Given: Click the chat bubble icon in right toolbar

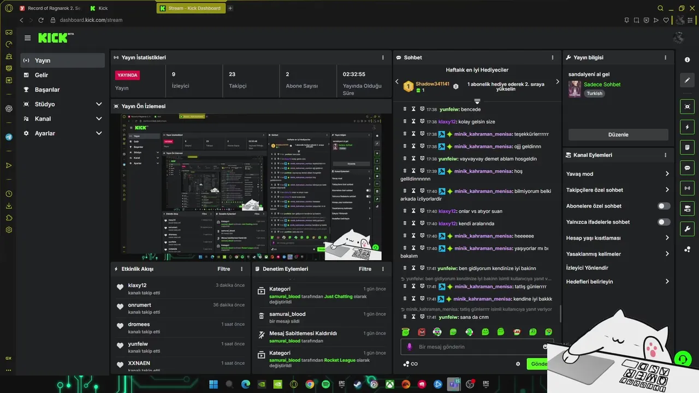Looking at the screenshot, I should pos(687,168).
